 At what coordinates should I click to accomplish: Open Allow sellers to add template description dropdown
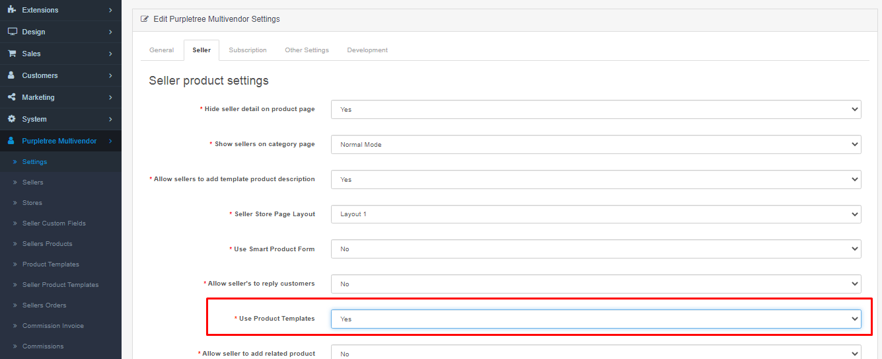tap(596, 179)
